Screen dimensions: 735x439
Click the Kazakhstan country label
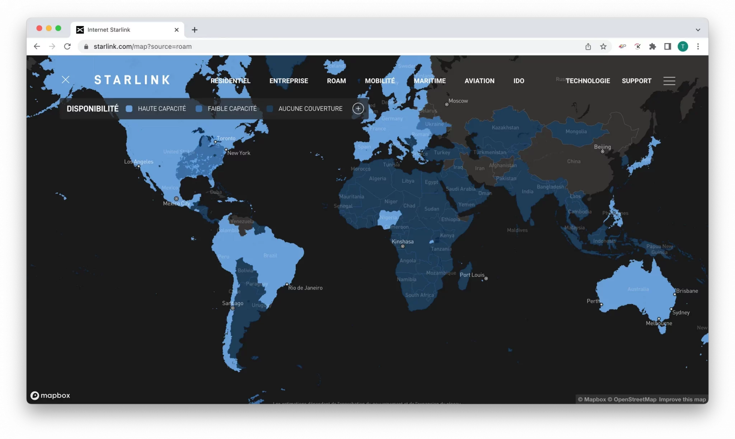505,127
